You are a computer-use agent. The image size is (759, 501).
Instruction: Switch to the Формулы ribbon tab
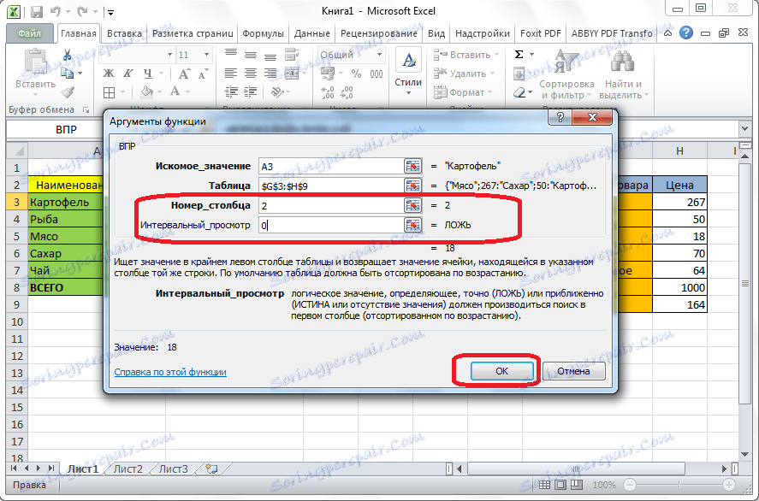click(x=264, y=33)
